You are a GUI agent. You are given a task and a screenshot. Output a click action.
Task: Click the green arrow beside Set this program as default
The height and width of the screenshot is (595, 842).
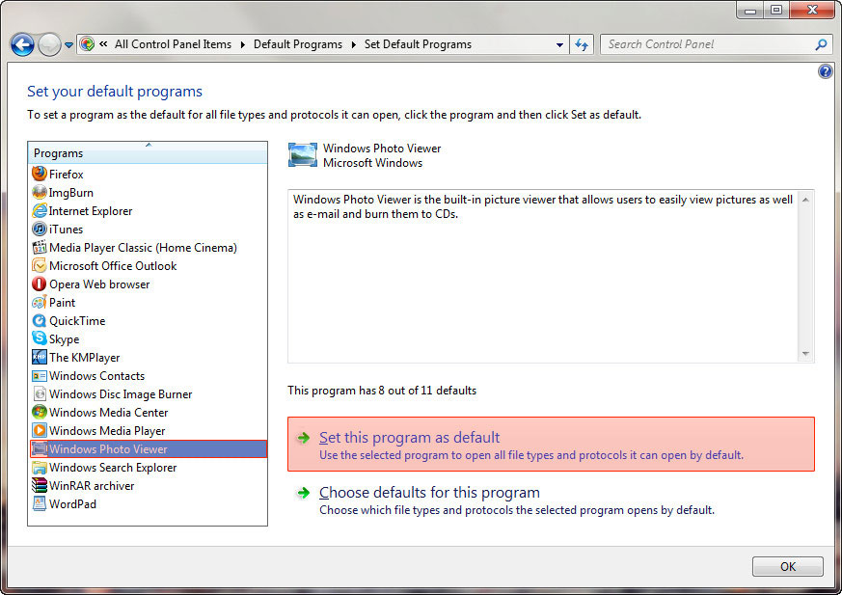tap(304, 438)
